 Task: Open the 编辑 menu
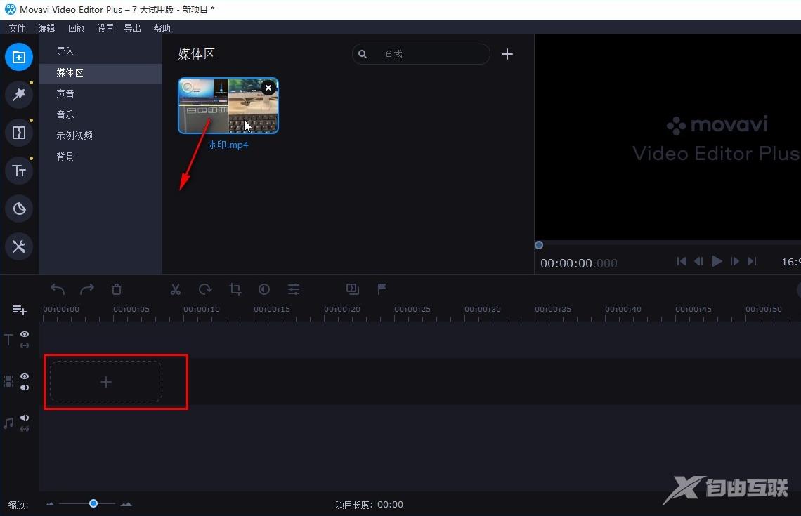tap(46, 28)
